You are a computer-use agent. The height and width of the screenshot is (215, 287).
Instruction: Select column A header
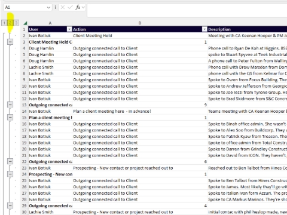pyautogui.click(x=50, y=23)
